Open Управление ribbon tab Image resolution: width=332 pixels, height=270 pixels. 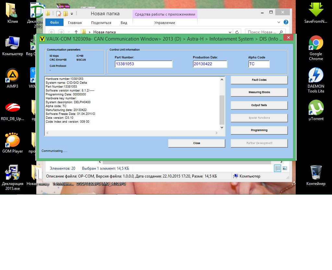click(x=164, y=23)
